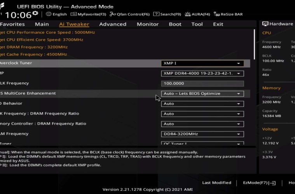The height and width of the screenshot is (194, 295).
Task: Click the 12.192 V reading
Action: click(x=271, y=143)
